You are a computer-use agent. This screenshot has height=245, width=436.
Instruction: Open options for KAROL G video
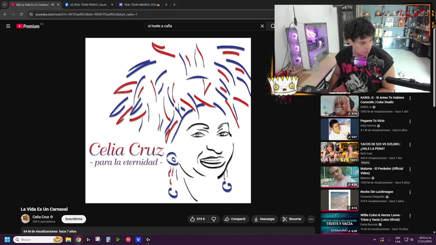click(410, 98)
